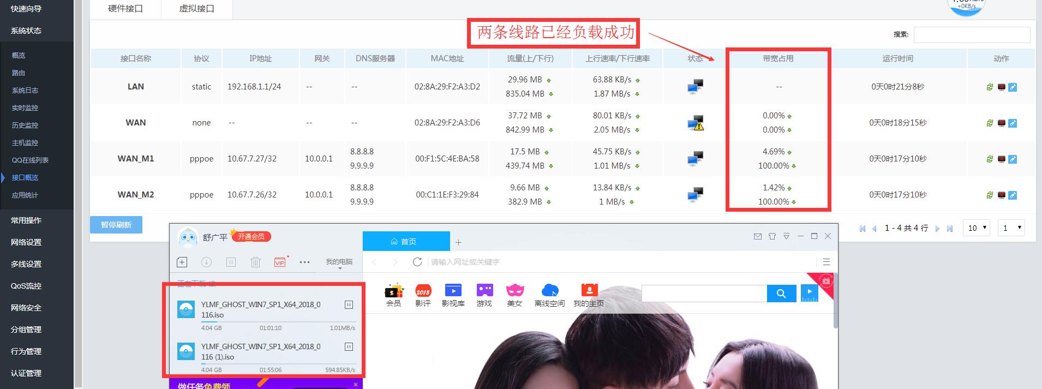Open the Xunlei hamburger menu icon
Screen dimensions: 1042x389
pyautogui.click(x=827, y=262)
